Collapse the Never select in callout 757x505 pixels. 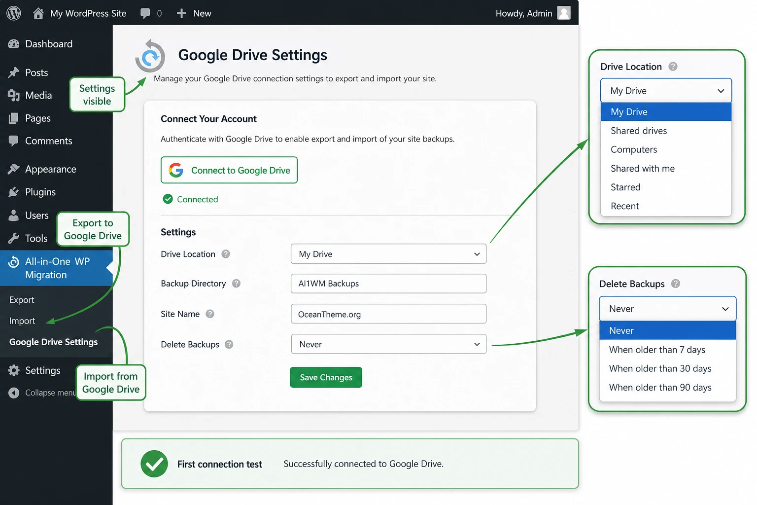tap(668, 309)
